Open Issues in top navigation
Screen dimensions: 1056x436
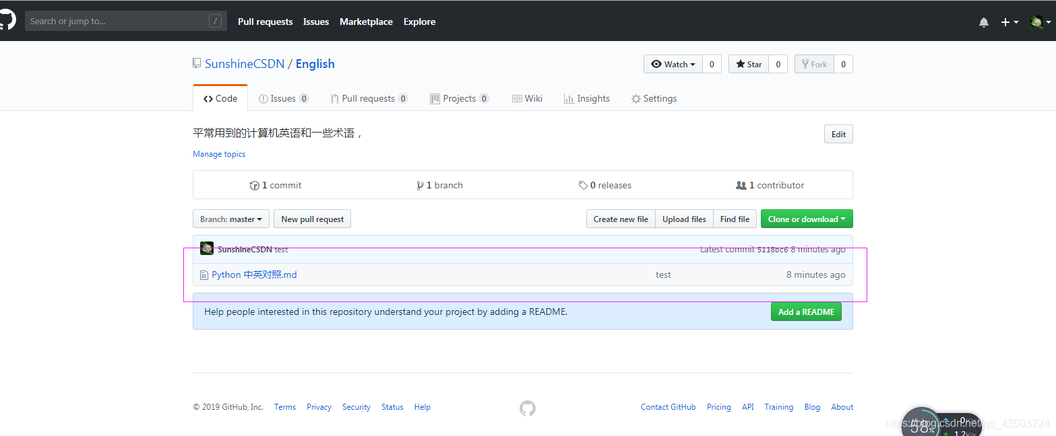(316, 22)
